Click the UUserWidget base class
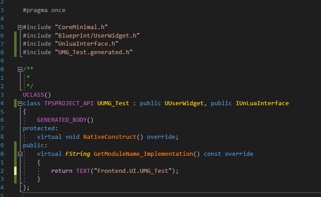The width and height of the screenshot is (321, 197). click(184, 103)
